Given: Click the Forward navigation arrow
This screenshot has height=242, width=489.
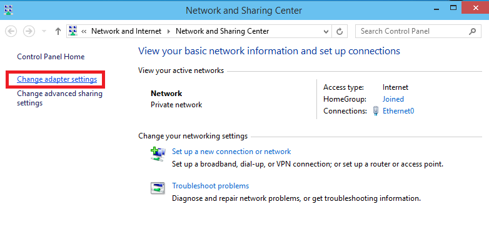Looking at the screenshot, I should pos(29,31).
